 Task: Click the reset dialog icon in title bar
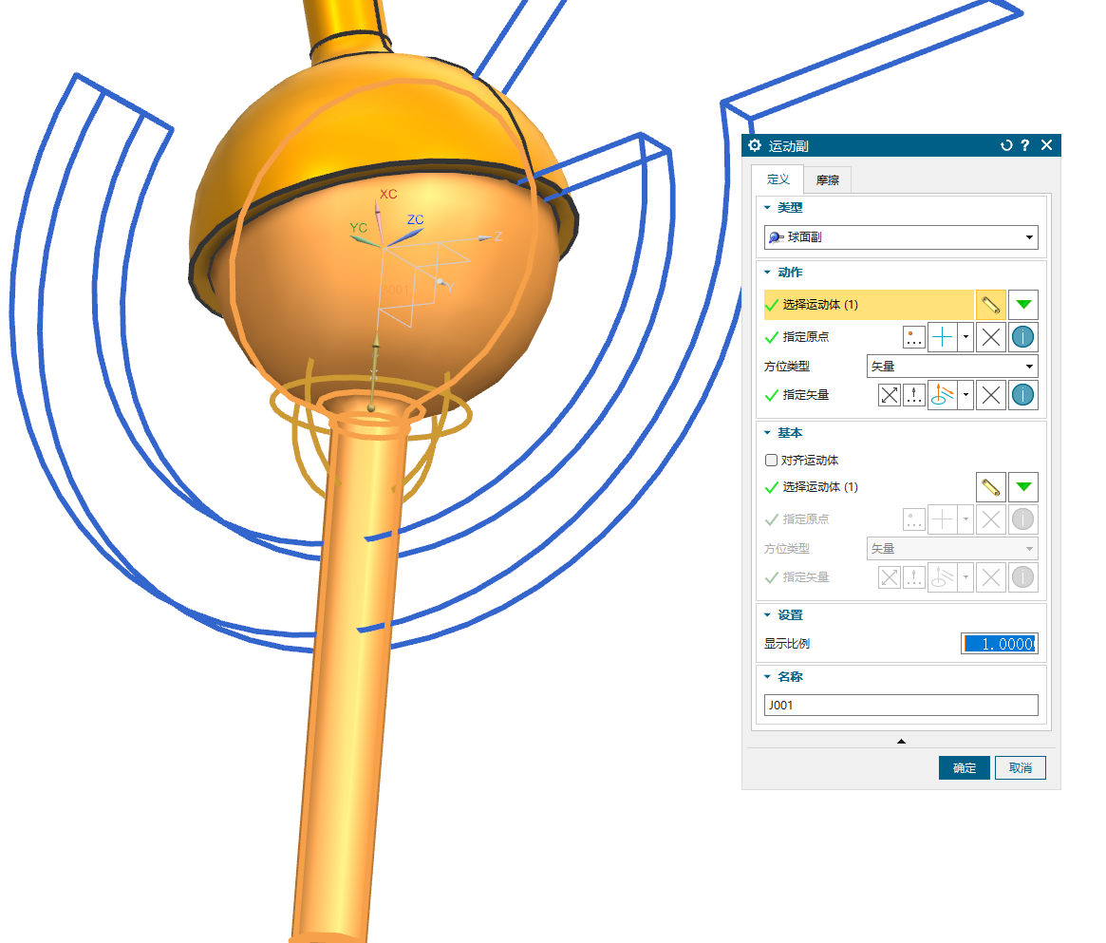pyautogui.click(x=1006, y=145)
